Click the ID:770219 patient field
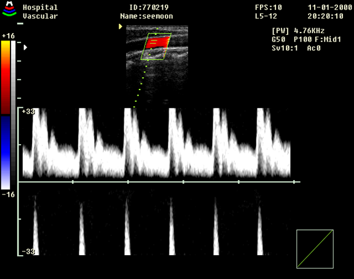The height and width of the screenshot is (279, 354). coord(149,7)
